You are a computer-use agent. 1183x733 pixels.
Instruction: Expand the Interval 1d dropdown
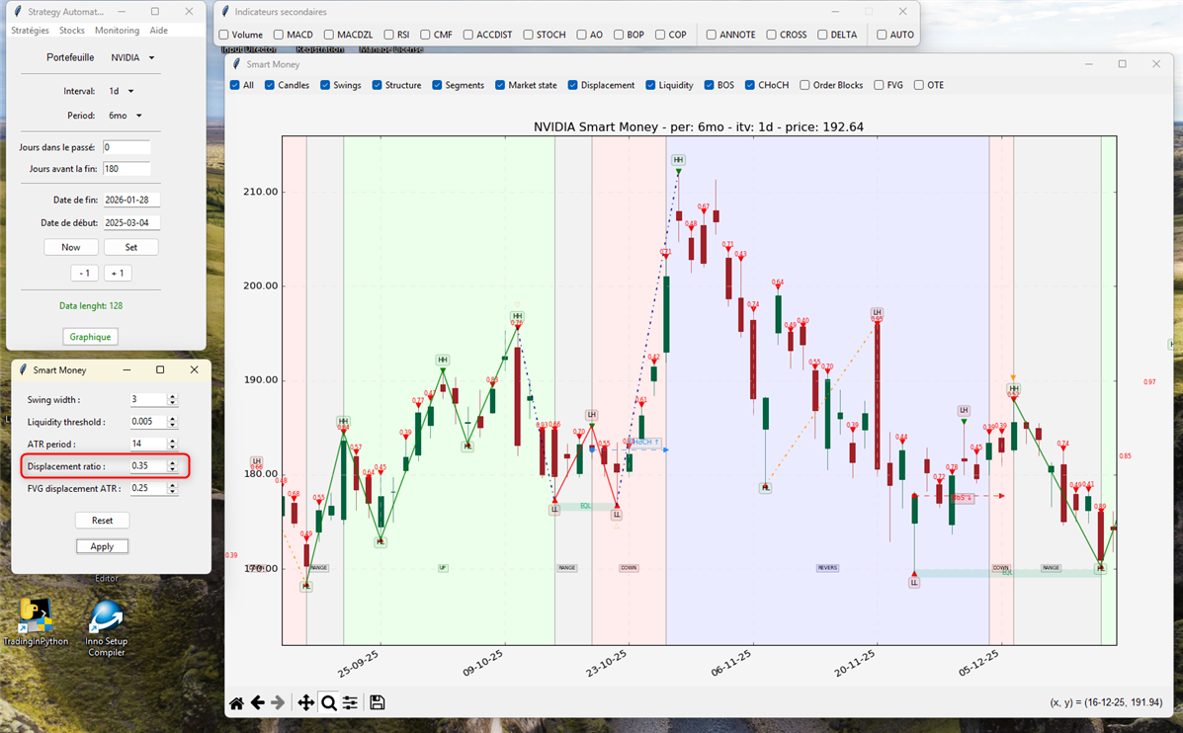point(121,92)
